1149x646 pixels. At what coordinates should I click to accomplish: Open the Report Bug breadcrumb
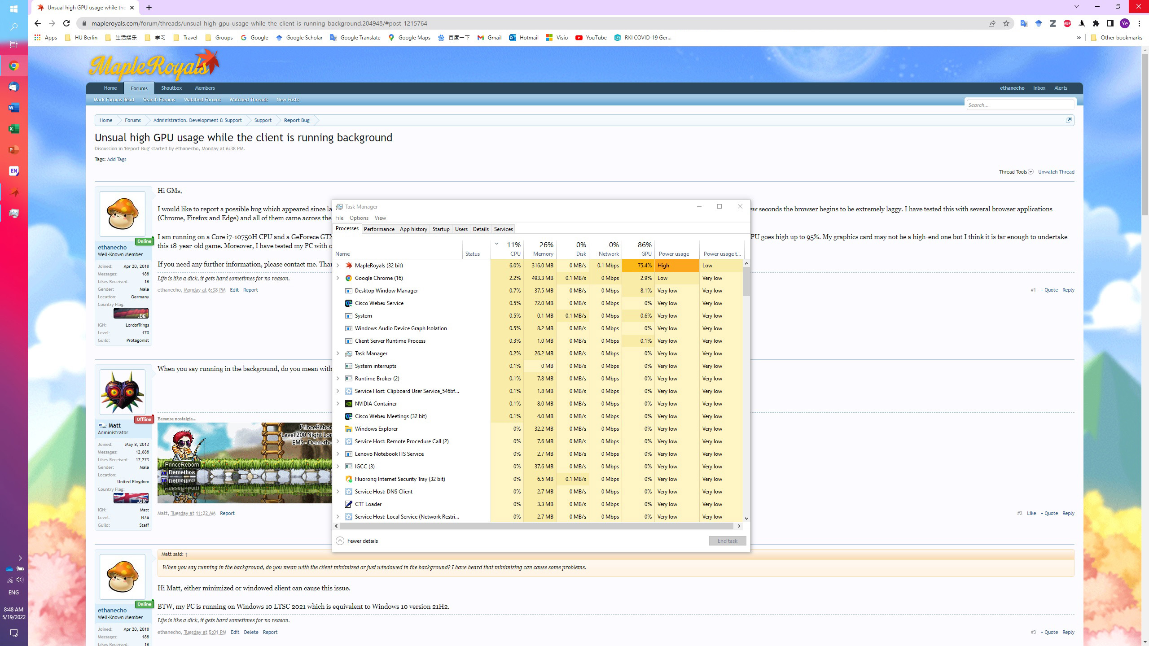(297, 120)
